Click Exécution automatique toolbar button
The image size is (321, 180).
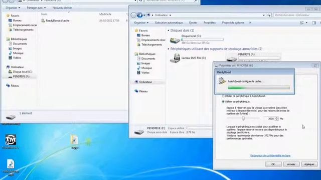pos(169,22)
